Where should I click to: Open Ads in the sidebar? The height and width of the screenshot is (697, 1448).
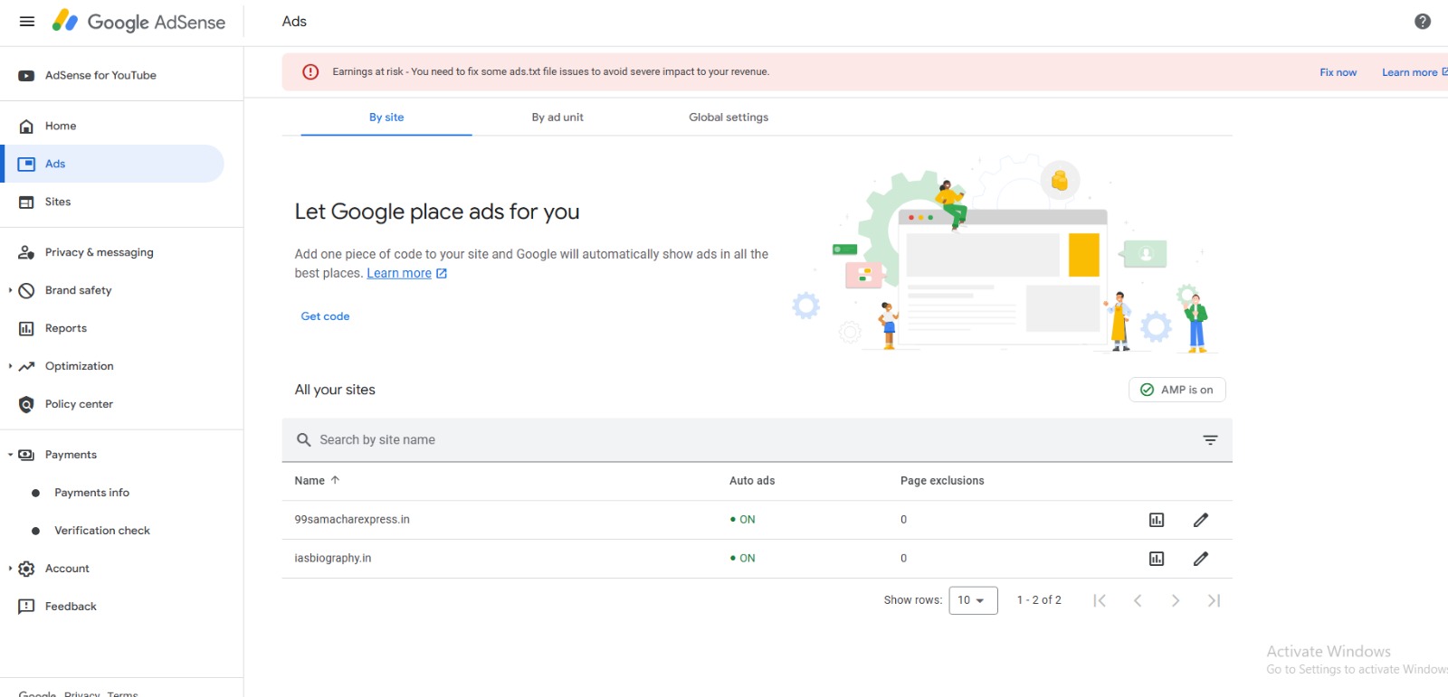click(x=114, y=165)
